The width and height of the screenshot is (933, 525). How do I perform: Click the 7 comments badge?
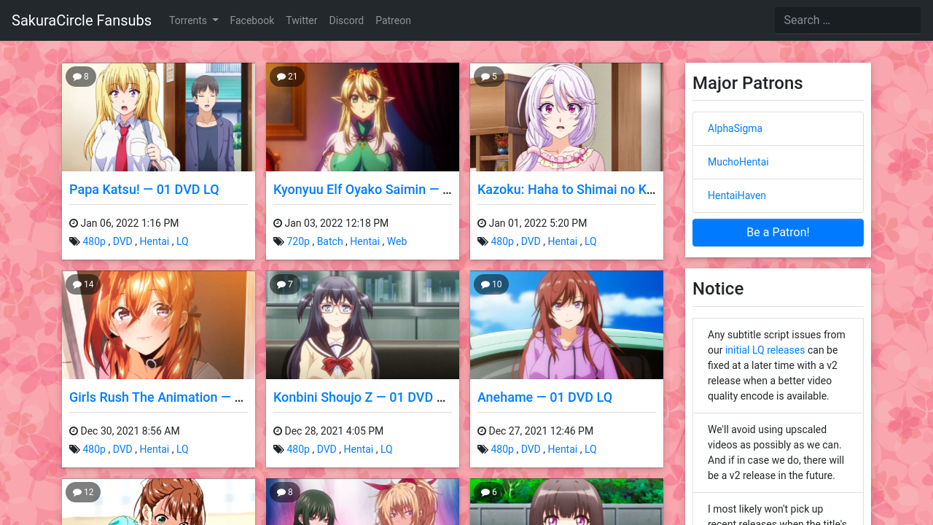click(x=285, y=284)
